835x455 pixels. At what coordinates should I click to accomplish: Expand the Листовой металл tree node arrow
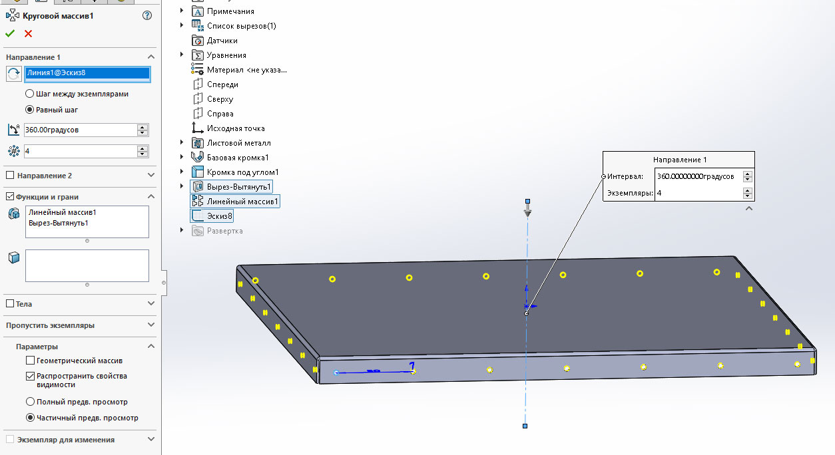[182, 143]
